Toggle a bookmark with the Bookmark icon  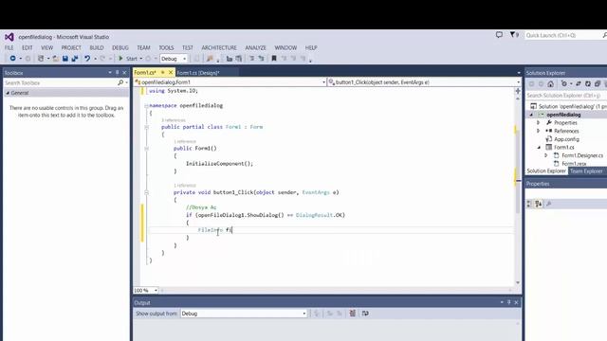(274, 59)
